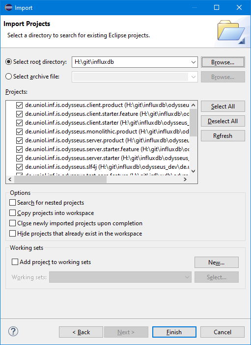Click the folder image in the header
Screen dimensions: 251x345
pos(231,32)
